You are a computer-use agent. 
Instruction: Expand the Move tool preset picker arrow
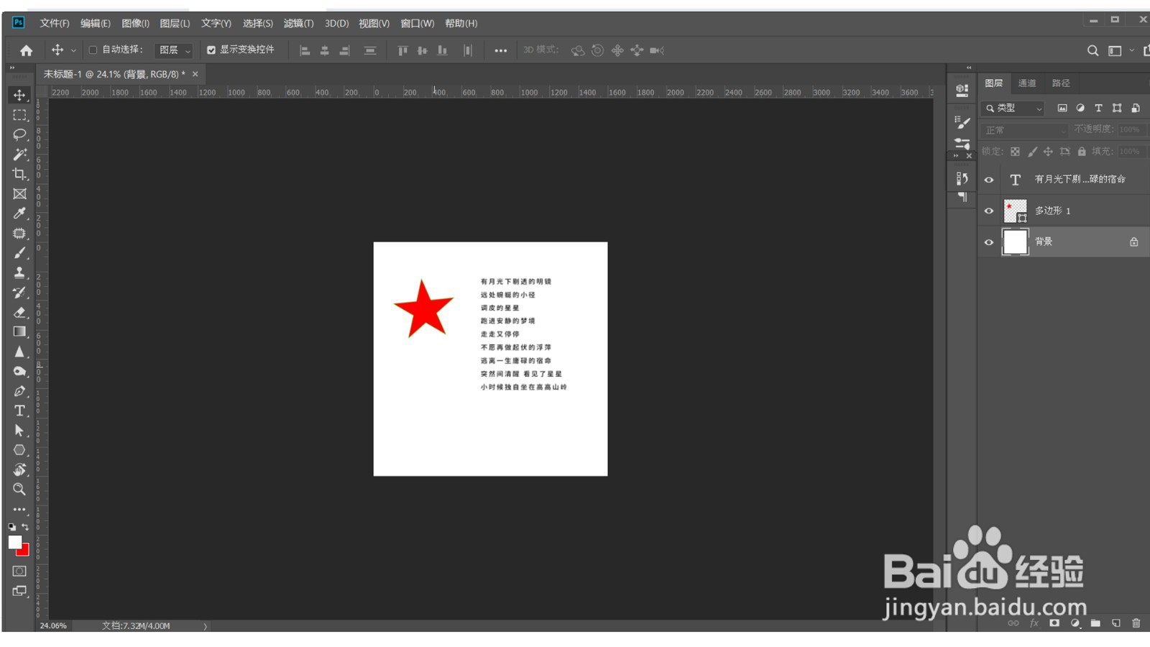click(x=73, y=50)
